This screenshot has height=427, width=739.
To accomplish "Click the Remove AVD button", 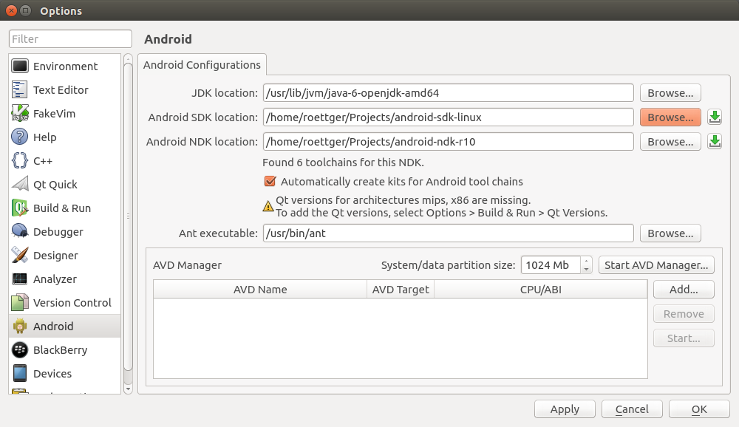I will pyautogui.click(x=684, y=314).
